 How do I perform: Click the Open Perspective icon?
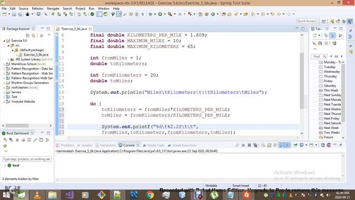pos(323,21)
